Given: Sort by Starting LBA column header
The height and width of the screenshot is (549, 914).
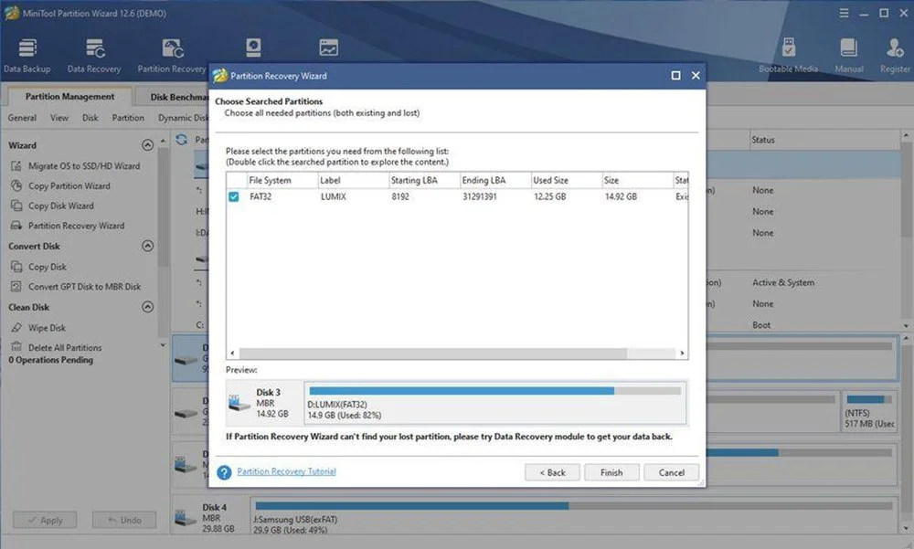Looking at the screenshot, I should coord(424,180).
